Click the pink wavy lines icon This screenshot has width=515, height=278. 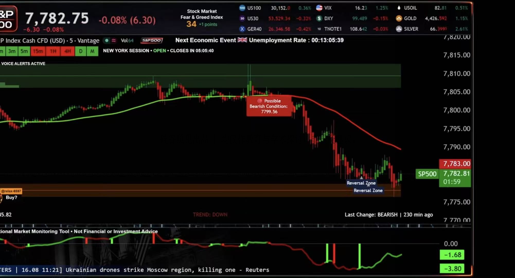(x=114, y=40)
